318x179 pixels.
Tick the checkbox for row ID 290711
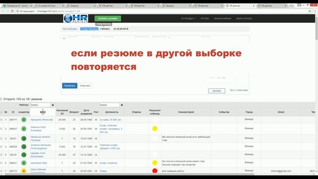[x=1, y=120]
